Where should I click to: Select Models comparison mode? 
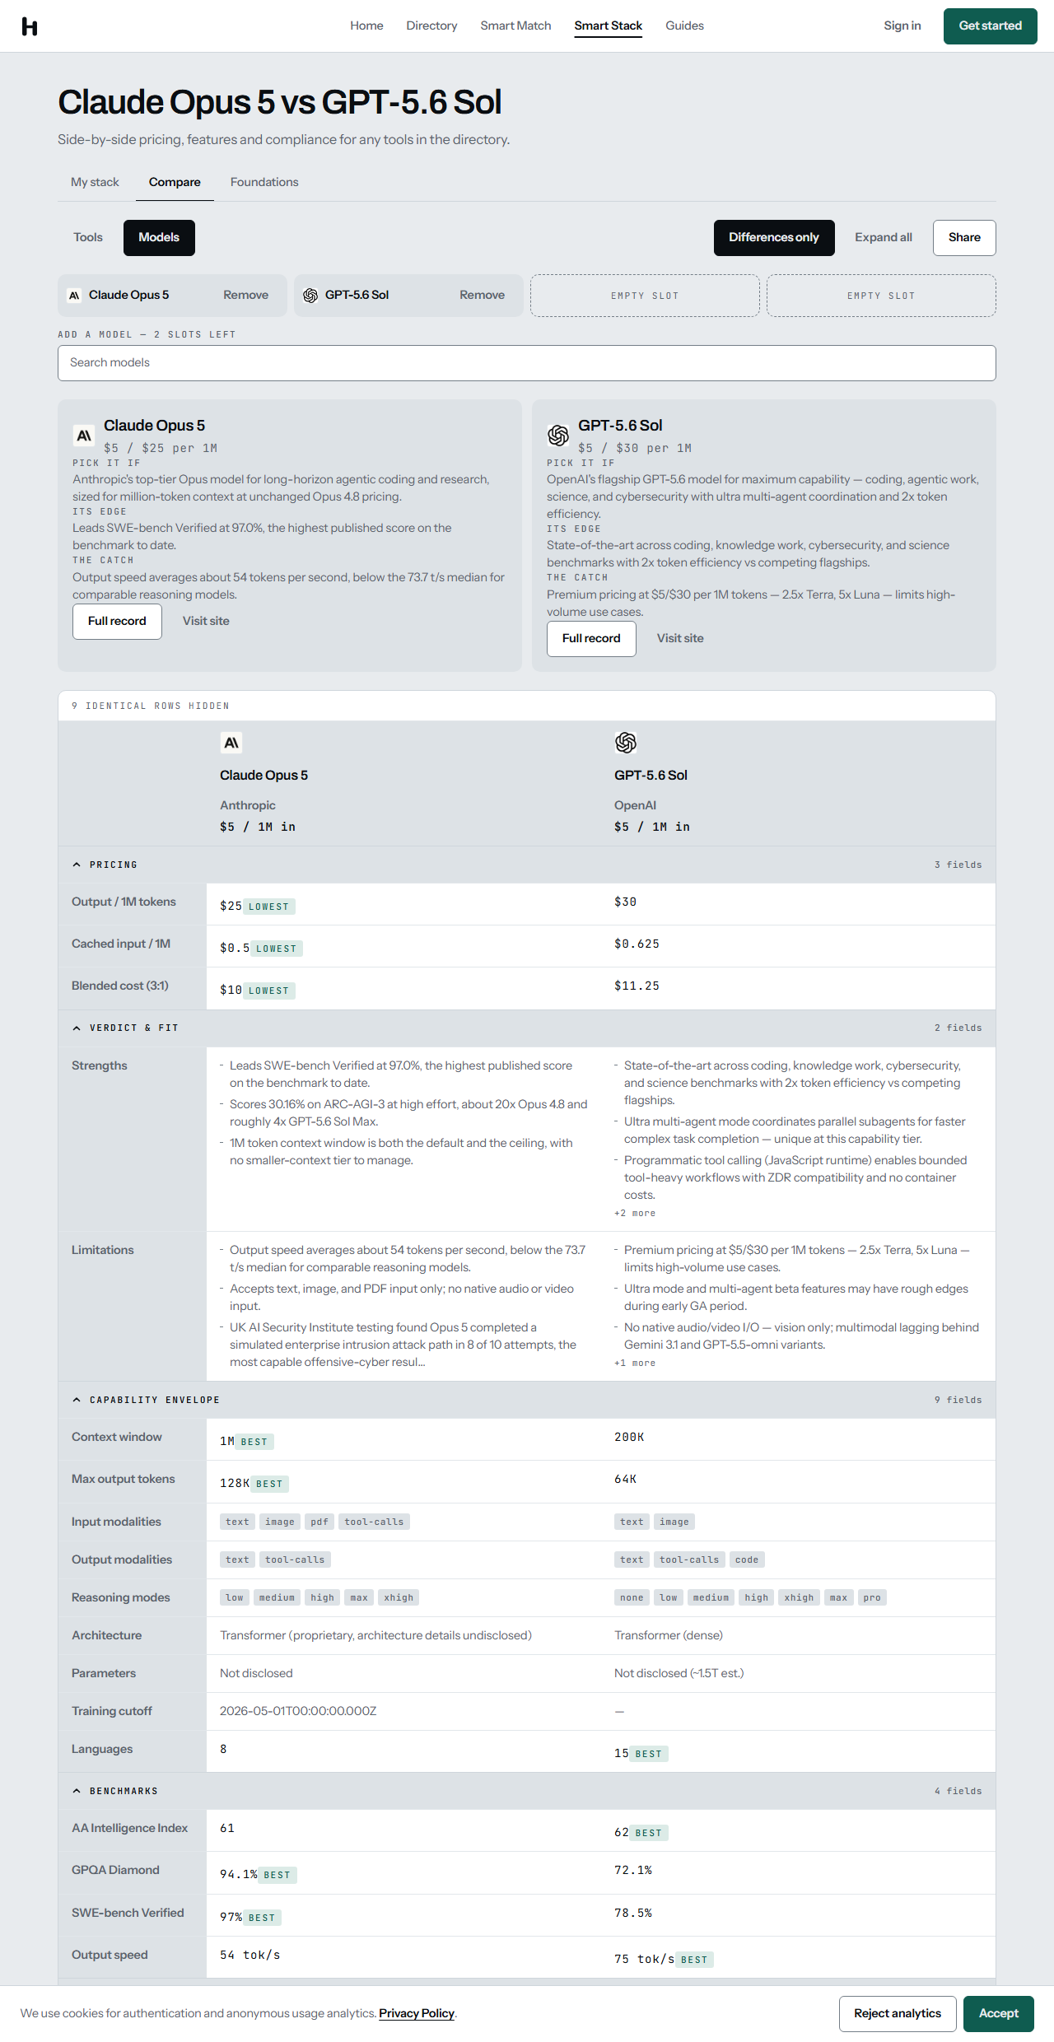pos(159,238)
